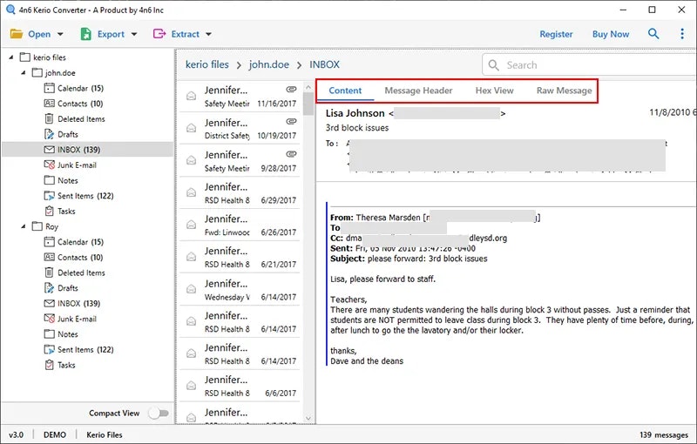697x444 pixels.
Task: Collapse the john.doe tree node
Action: pos(24,73)
